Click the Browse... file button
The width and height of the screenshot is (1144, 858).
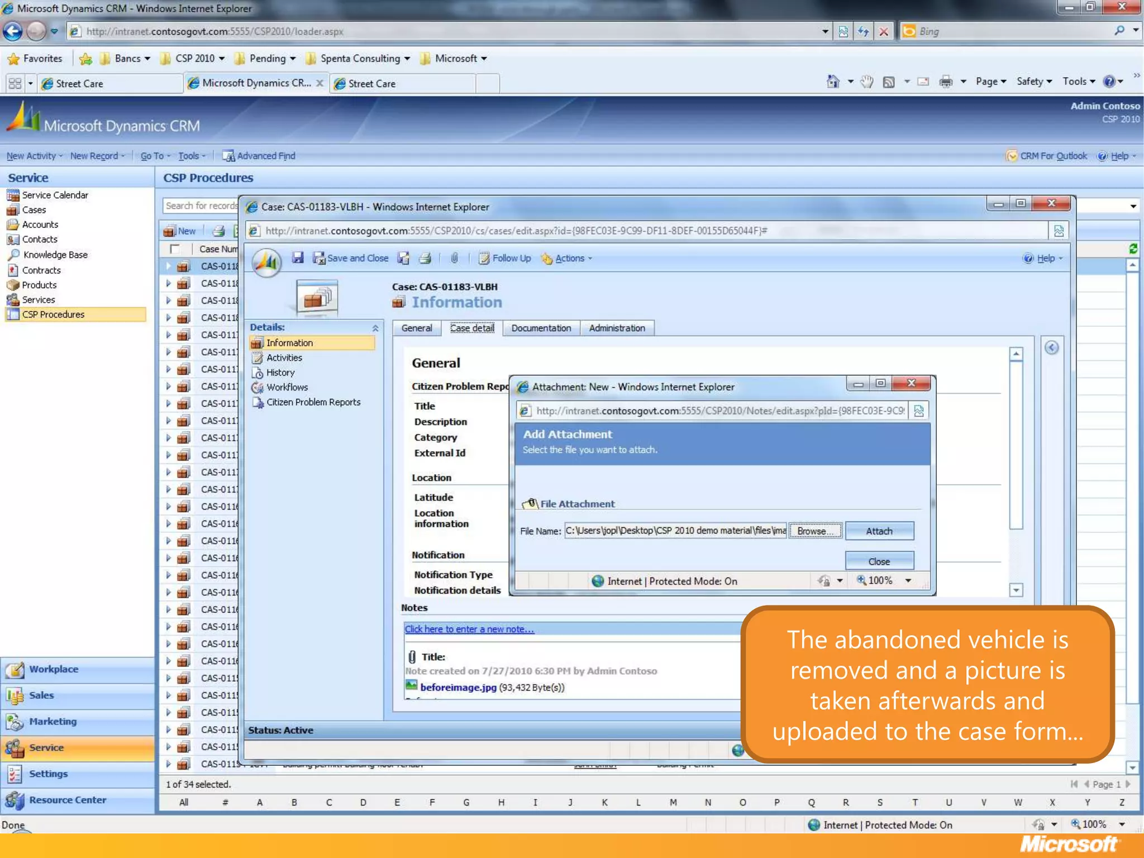(814, 531)
